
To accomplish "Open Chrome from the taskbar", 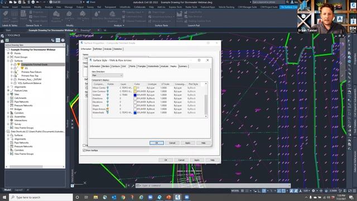I will click(x=123, y=197).
